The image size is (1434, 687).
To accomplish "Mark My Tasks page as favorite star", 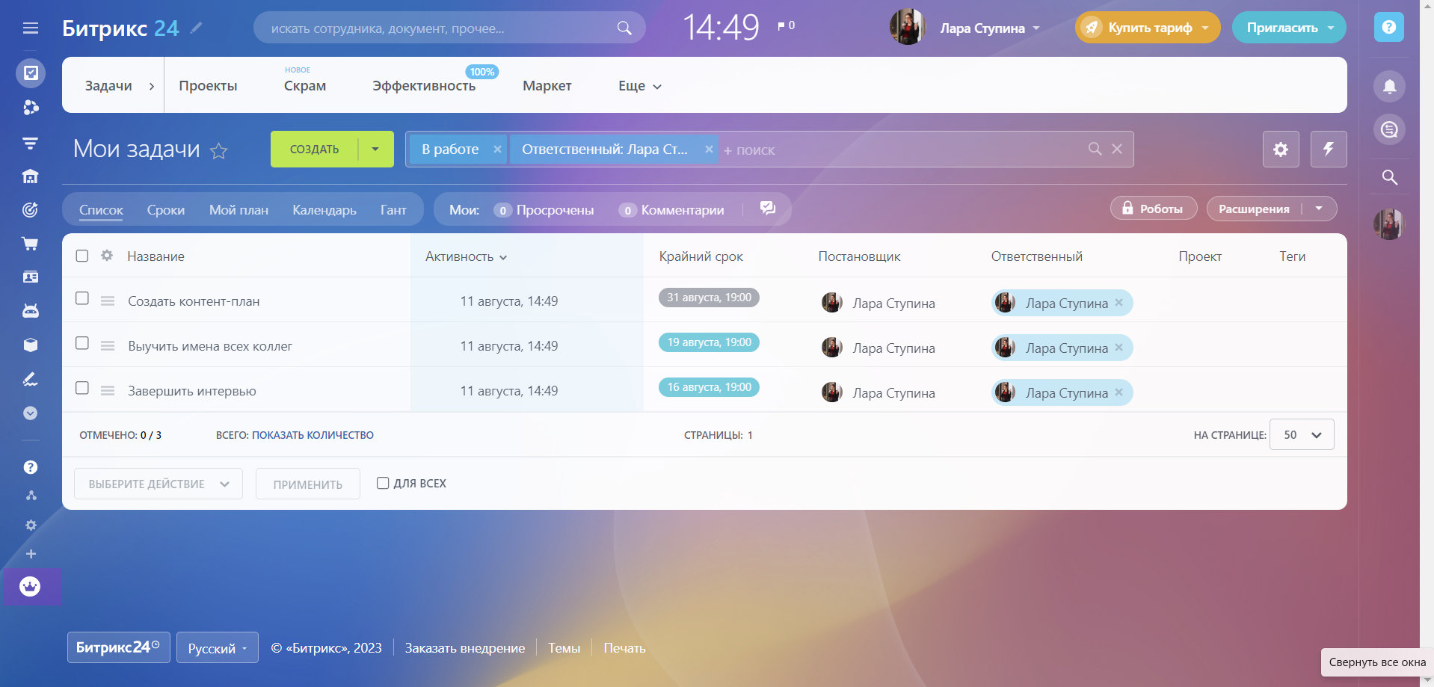I will pyautogui.click(x=218, y=151).
